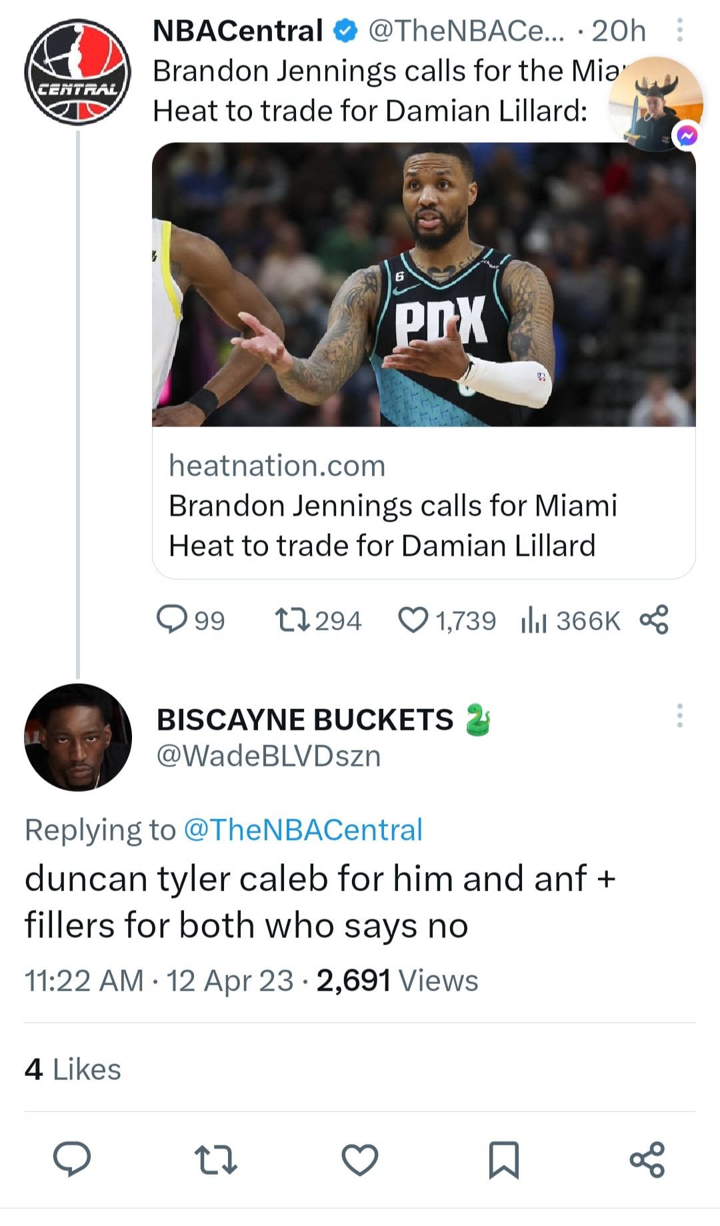The image size is (720, 1226).
Task: Open BISCAYNE BUCKETS profile avatar
Action: 78,737
